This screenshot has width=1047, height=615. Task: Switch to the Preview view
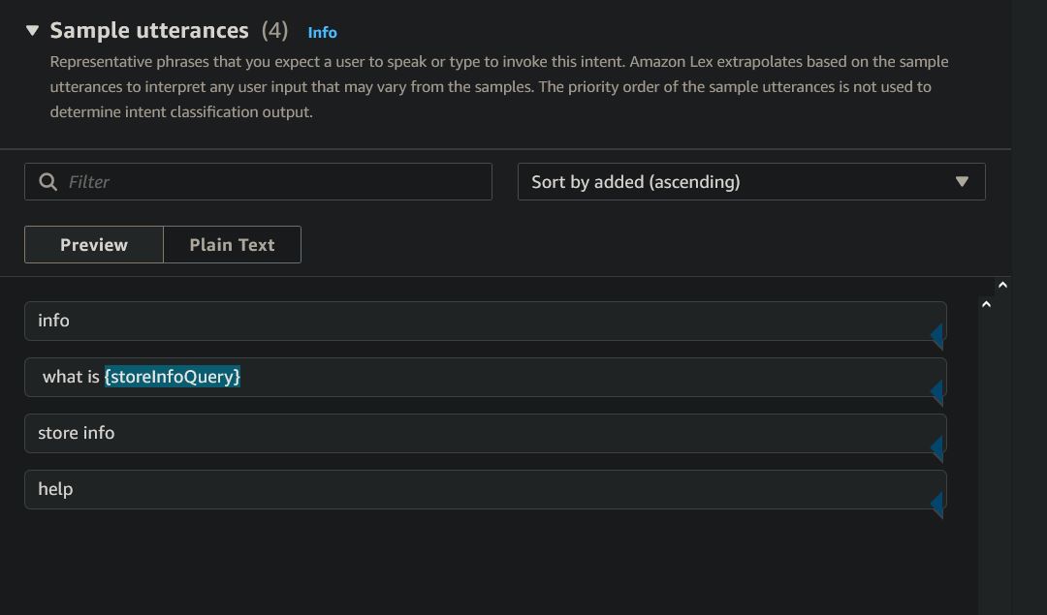tap(94, 245)
